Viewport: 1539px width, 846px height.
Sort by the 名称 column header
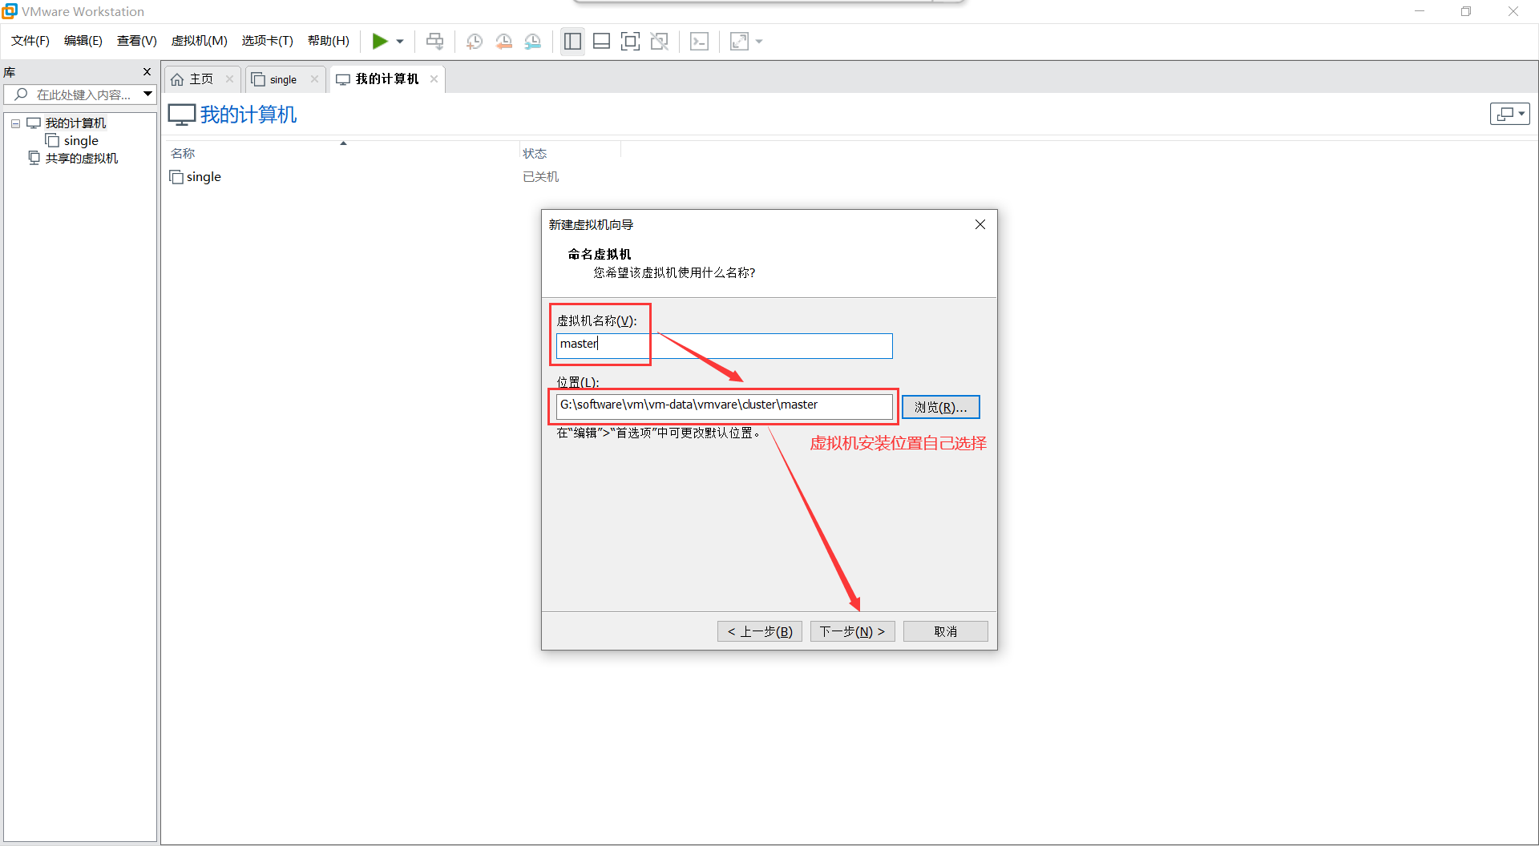[x=183, y=153]
